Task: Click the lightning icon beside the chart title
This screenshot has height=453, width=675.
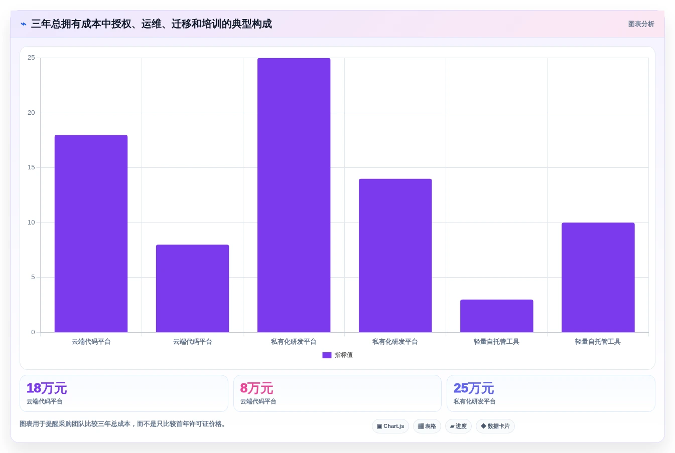Action: pyautogui.click(x=24, y=24)
